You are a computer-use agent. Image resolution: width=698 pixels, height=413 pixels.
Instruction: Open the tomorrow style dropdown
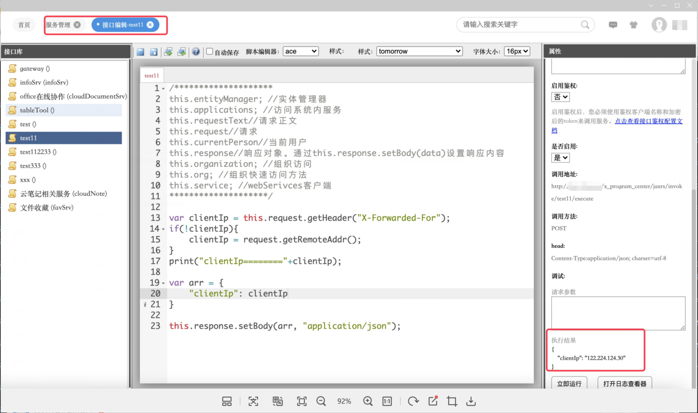(419, 51)
